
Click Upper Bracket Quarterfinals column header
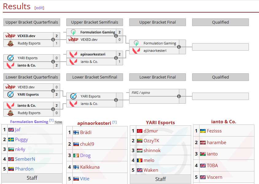pos(32,22)
